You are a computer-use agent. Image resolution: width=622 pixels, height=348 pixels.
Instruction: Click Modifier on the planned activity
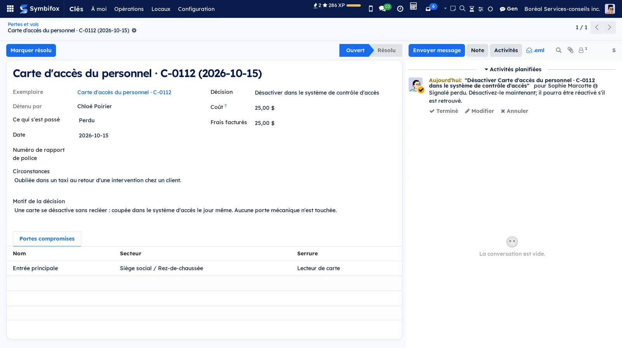[x=479, y=111]
